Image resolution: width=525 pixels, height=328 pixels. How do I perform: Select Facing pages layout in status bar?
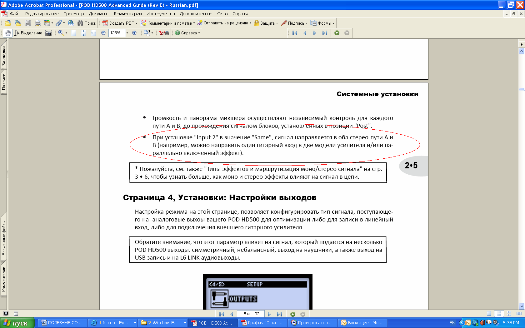(519, 314)
